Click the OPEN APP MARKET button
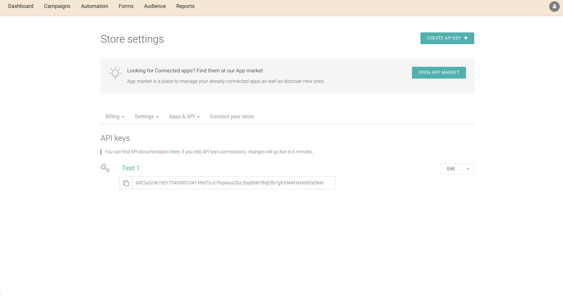563x296 pixels. pos(439,72)
